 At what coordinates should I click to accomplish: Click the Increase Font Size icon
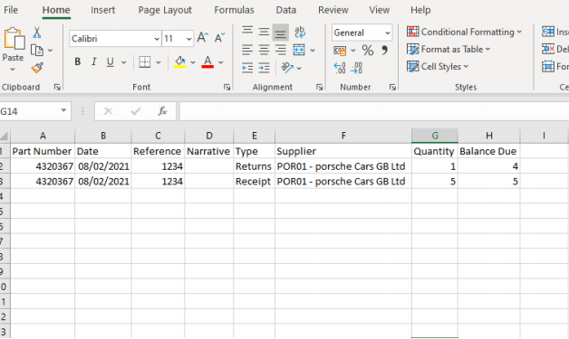[202, 38]
